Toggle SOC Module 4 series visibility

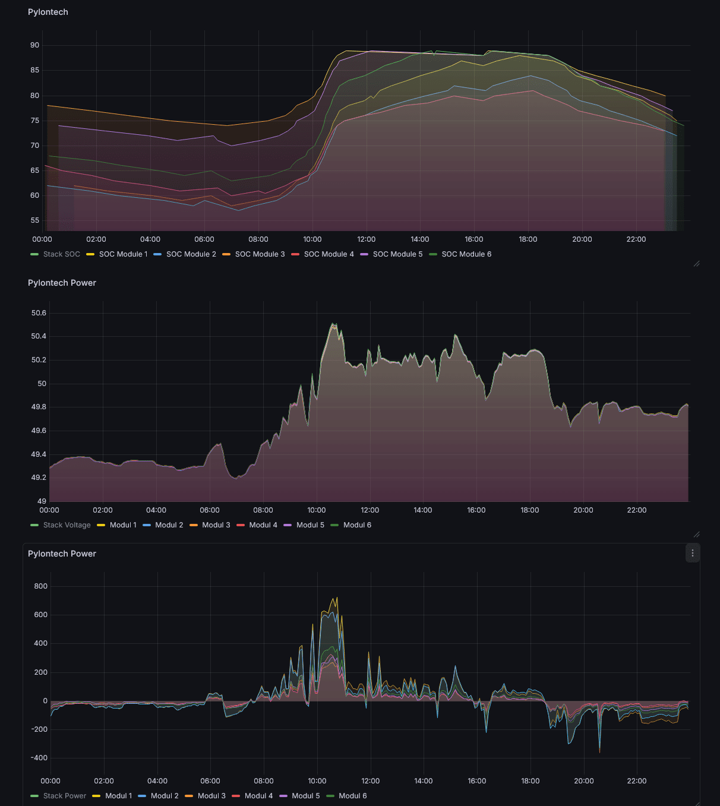pos(329,254)
